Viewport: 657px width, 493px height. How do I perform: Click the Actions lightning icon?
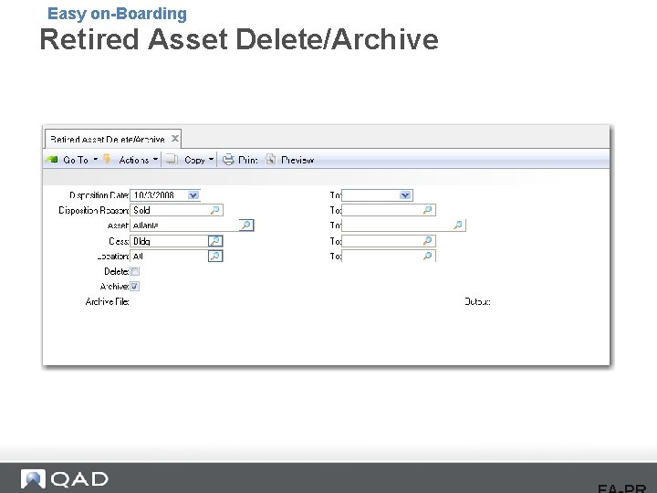(108, 159)
